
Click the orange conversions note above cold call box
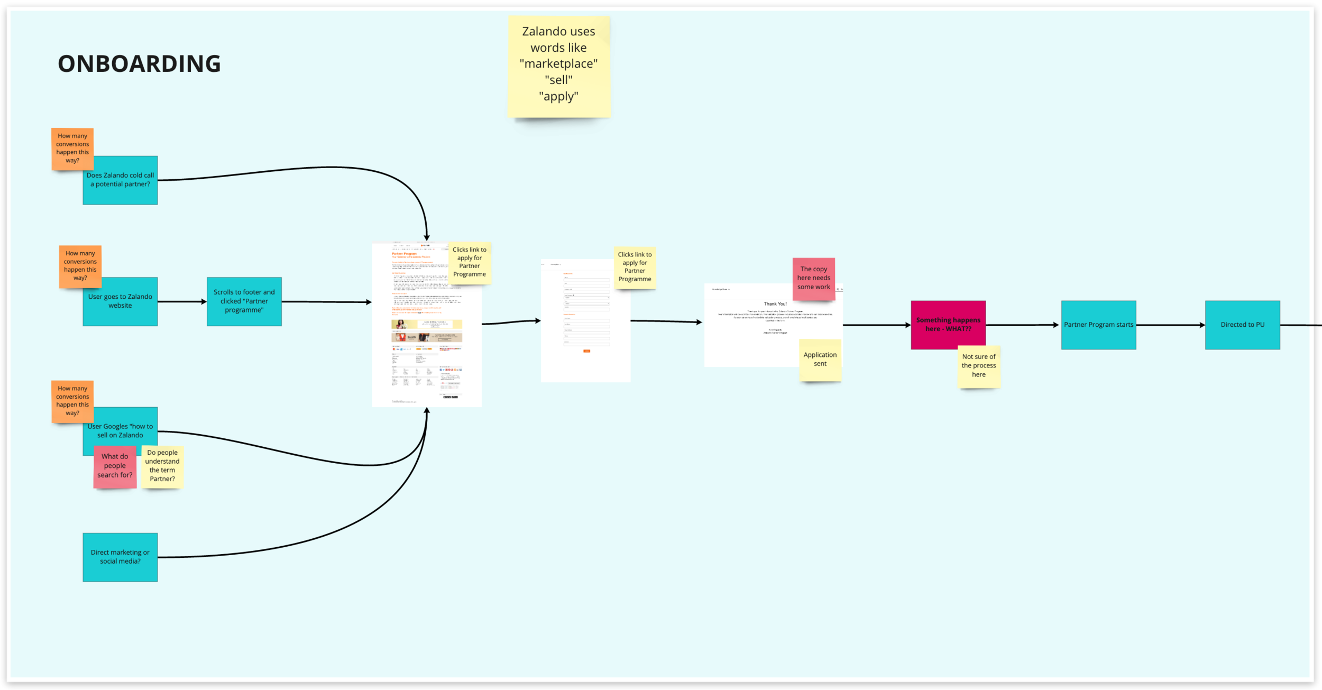(x=72, y=149)
